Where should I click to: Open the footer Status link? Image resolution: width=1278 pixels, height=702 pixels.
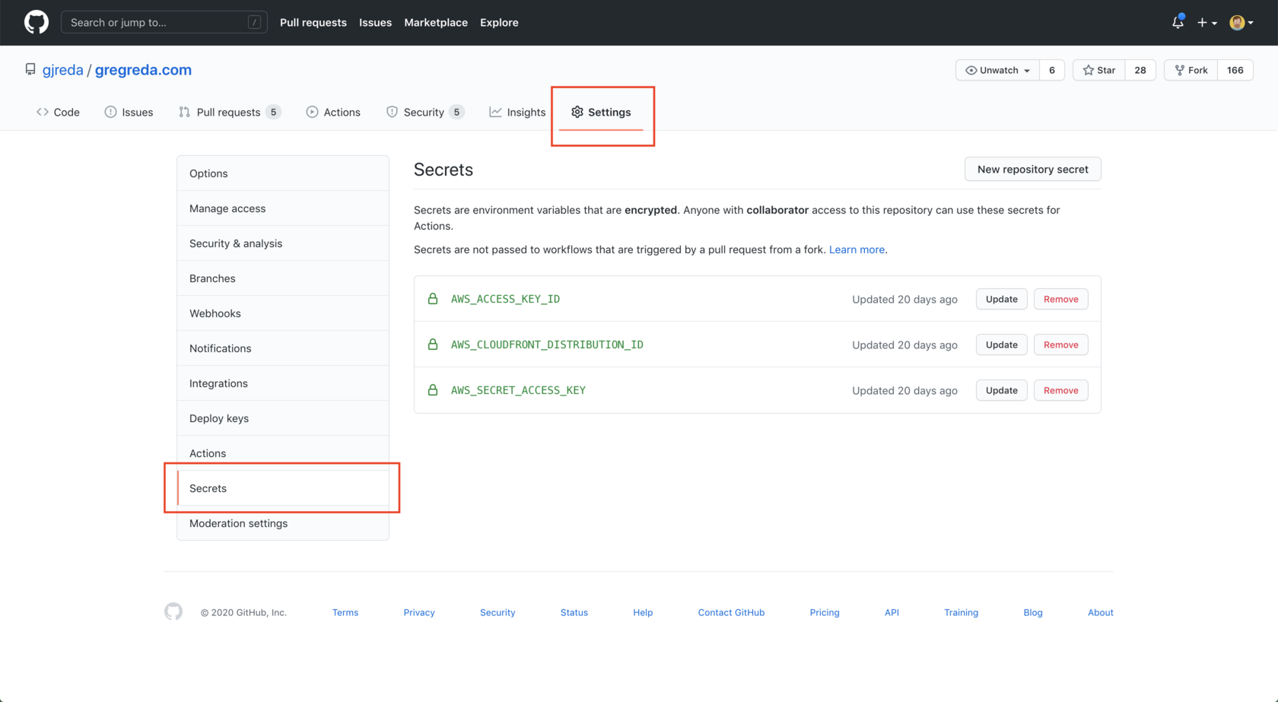(574, 612)
